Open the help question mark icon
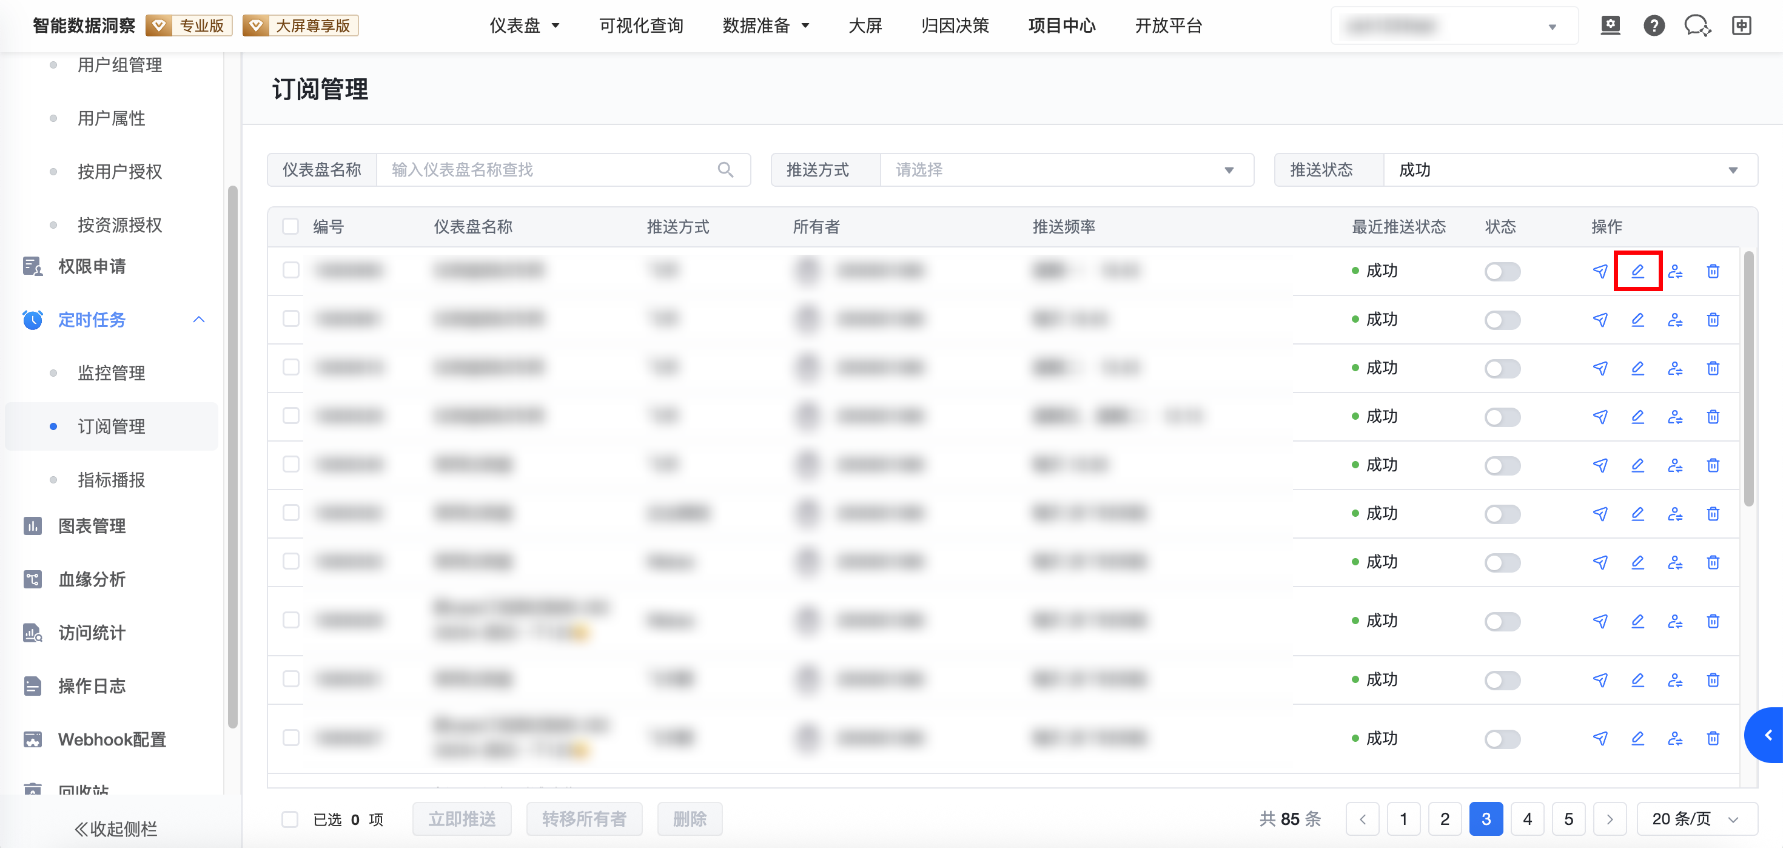Viewport: 1783px width, 848px height. (1654, 26)
